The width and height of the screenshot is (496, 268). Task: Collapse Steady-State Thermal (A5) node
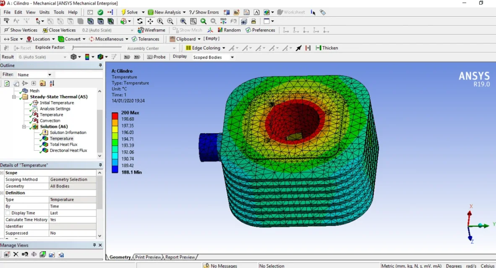14,97
